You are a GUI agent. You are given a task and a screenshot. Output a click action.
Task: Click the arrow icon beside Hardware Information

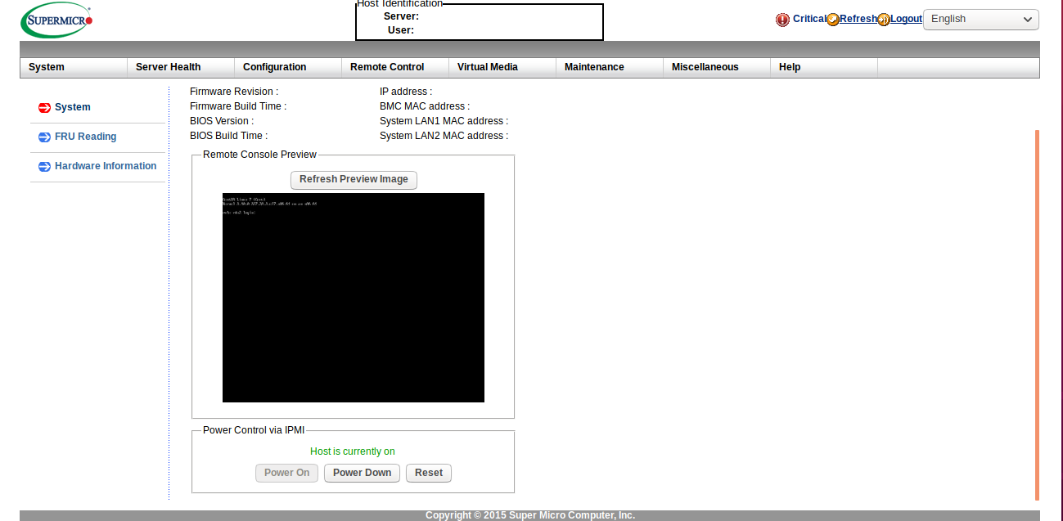pyautogui.click(x=44, y=167)
